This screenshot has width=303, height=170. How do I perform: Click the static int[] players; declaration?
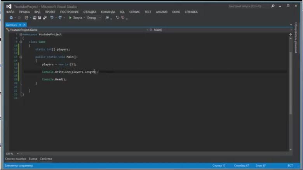(52, 49)
